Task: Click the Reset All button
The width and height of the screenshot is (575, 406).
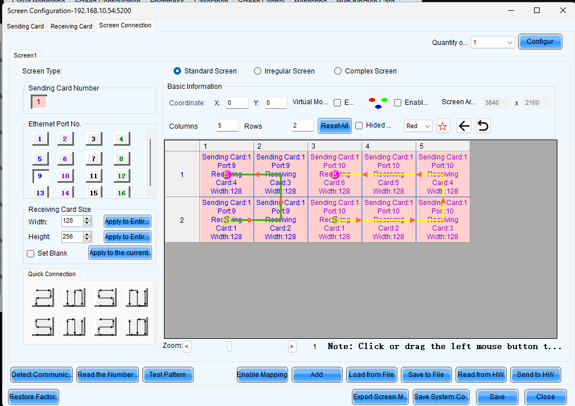Action: (x=335, y=126)
